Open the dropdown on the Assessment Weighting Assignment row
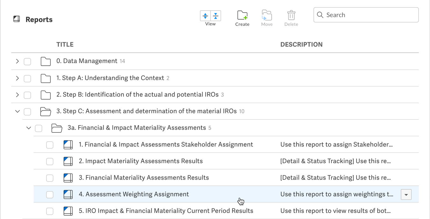This screenshot has width=430, height=219. coord(406,194)
